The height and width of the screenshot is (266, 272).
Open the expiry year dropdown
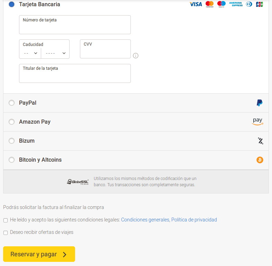click(x=55, y=53)
